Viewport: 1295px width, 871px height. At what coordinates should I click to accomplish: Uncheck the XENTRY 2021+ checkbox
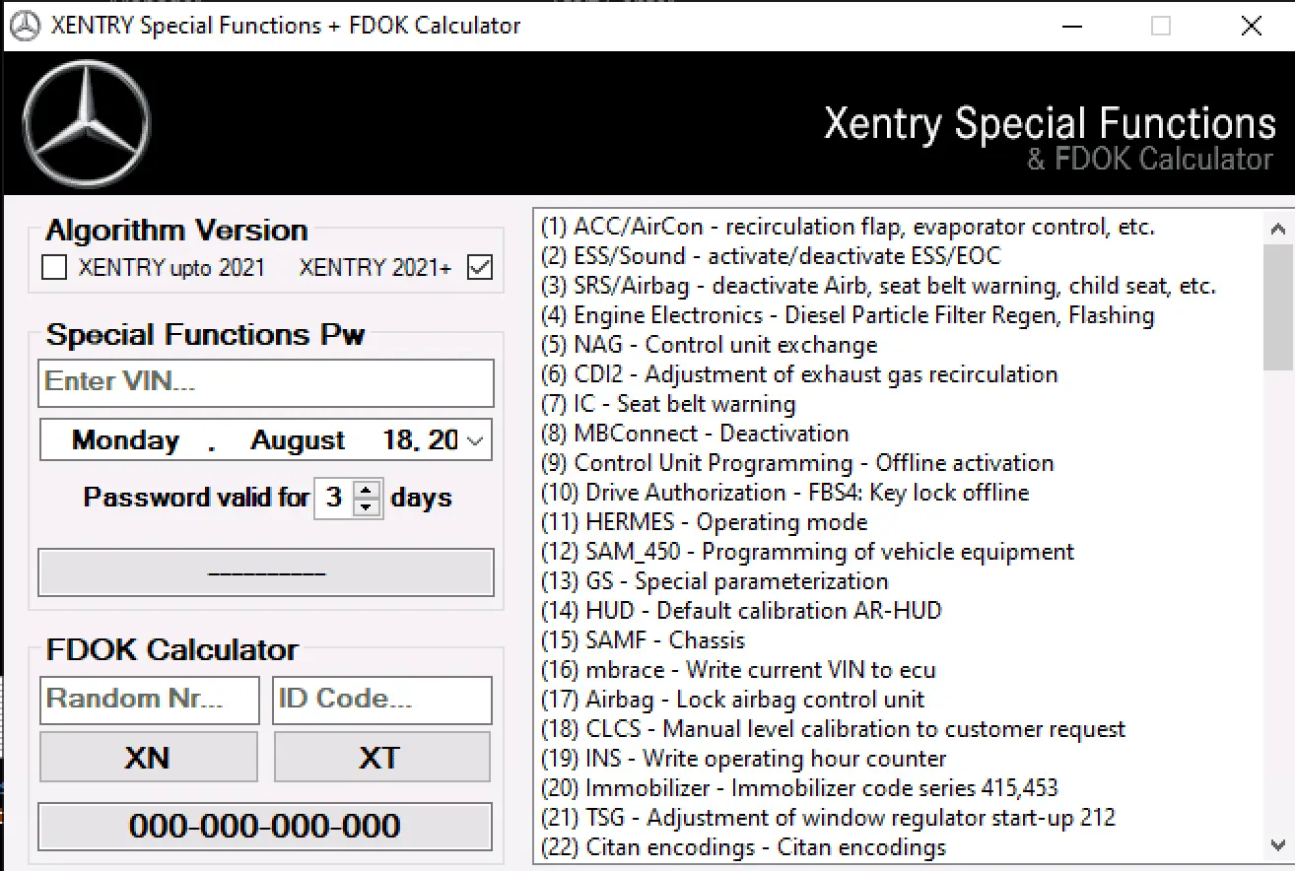(x=480, y=267)
